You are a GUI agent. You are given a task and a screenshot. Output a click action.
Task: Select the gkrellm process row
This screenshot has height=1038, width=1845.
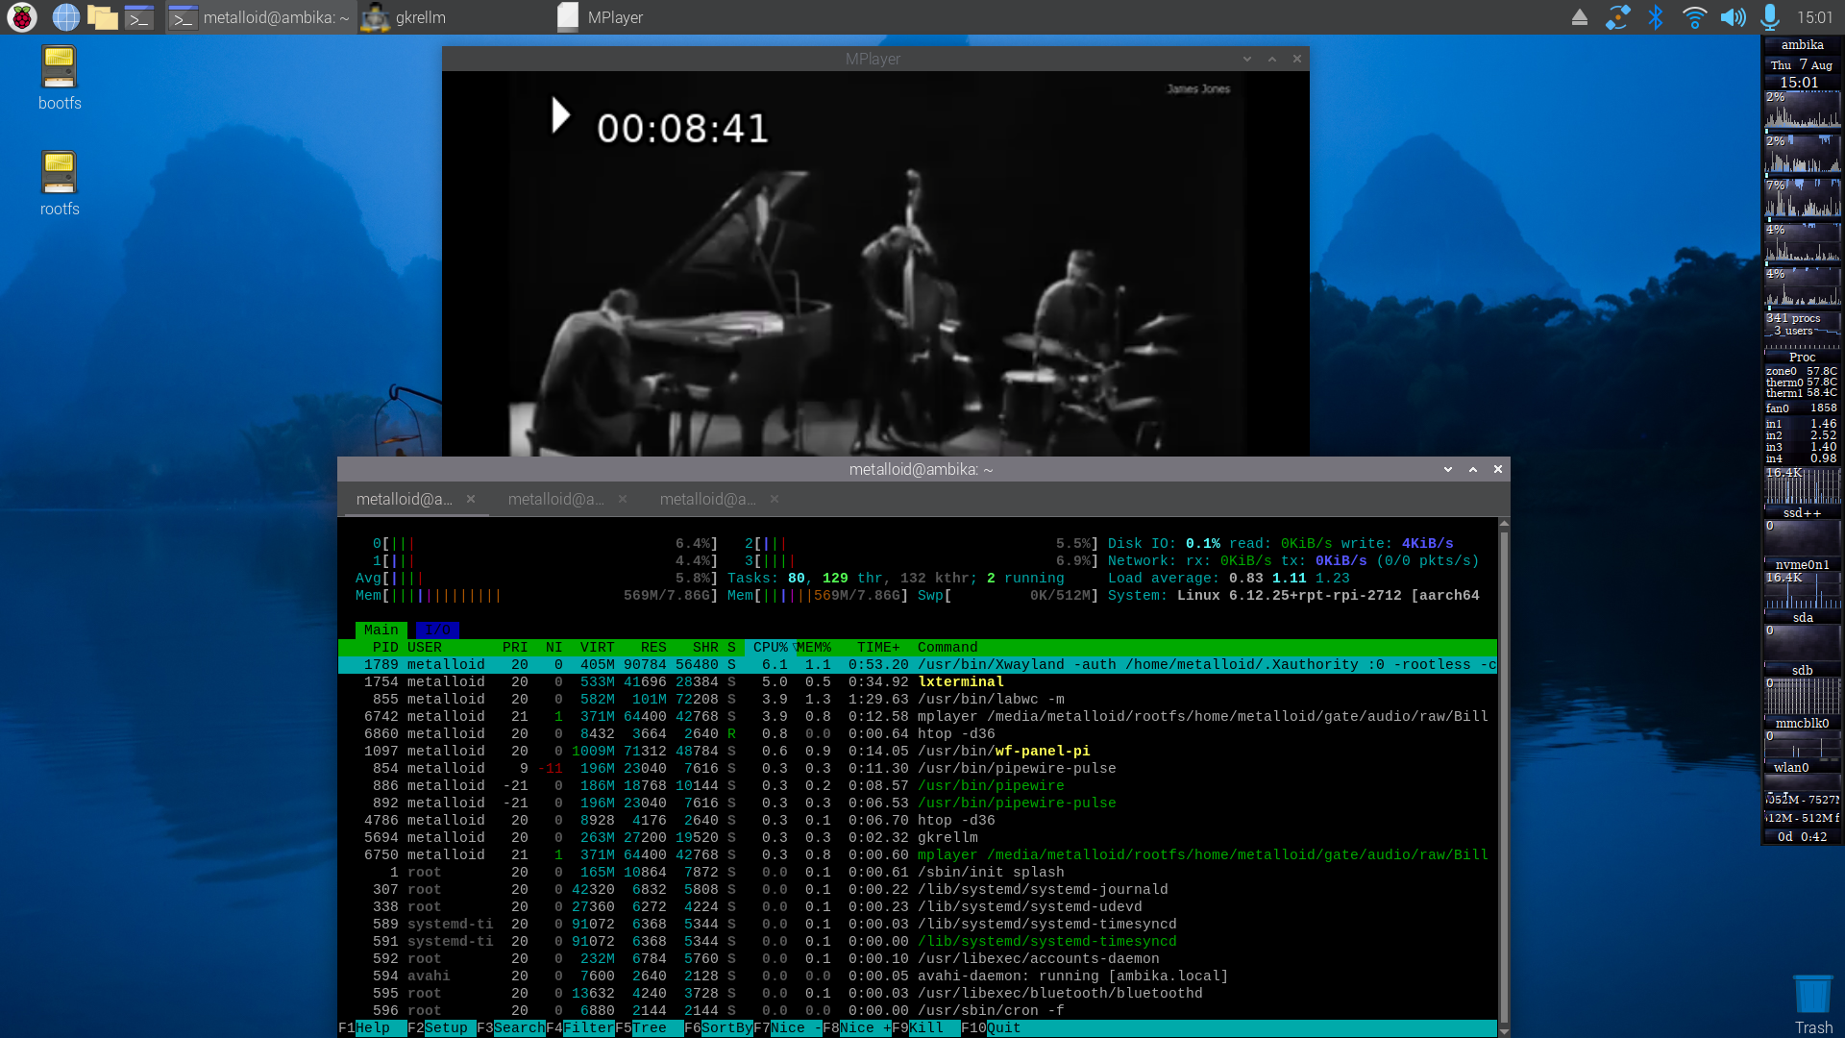point(917,837)
